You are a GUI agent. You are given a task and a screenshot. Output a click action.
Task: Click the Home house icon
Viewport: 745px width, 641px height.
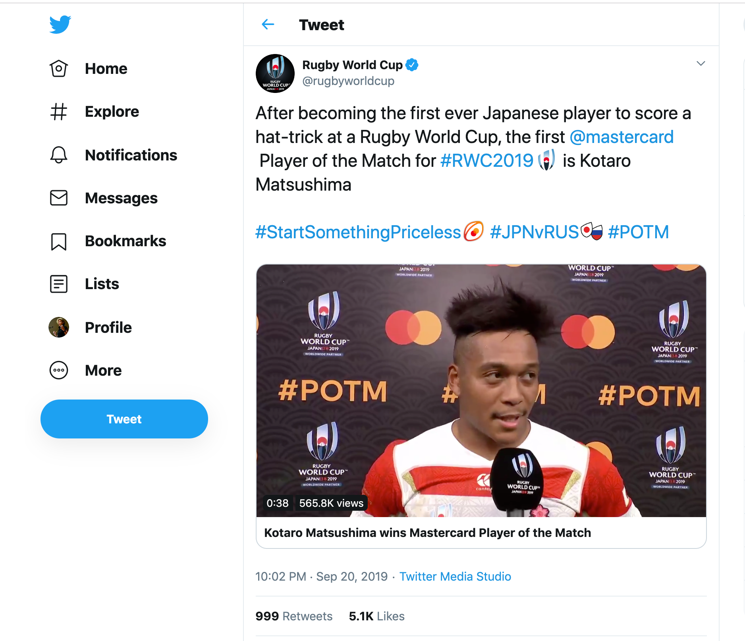coord(59,69)
